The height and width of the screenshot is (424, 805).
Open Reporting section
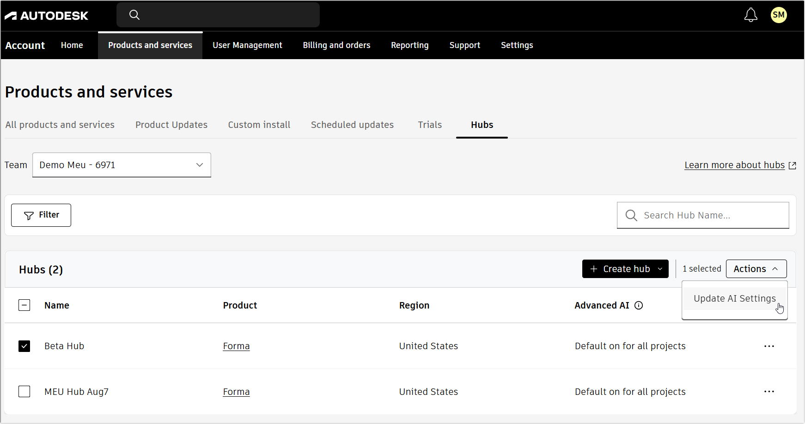[x=410, y=45]
